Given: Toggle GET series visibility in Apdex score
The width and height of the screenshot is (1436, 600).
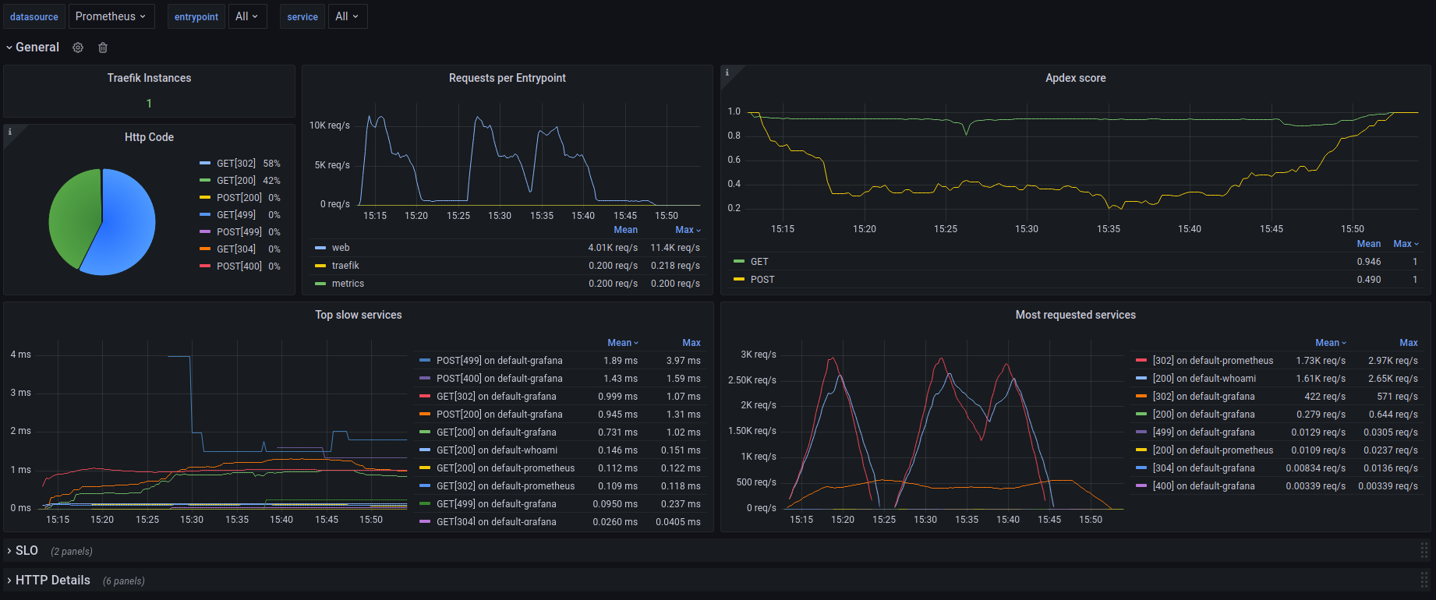Looking at the screenshot, I should pyautogui.click(x=759, y=262).
